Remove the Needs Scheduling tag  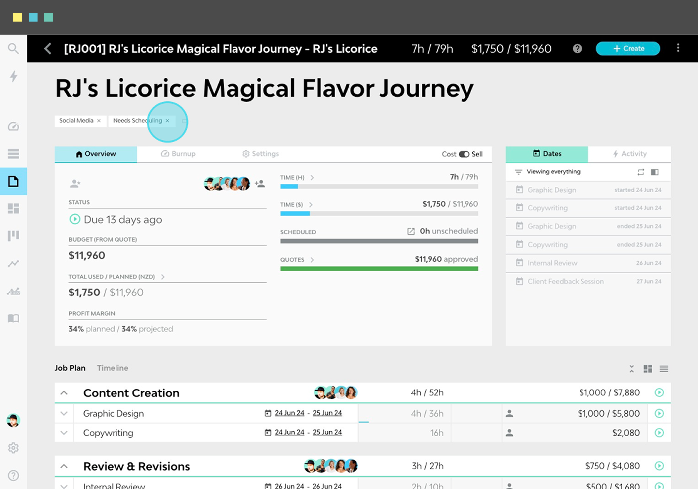coord(167,121)
